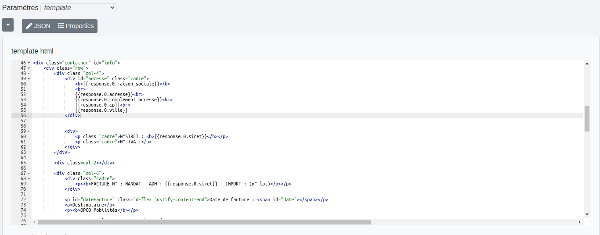Collapse the code block at line 46
The width and height of the screenshot is (600, 235).
[29, 63]
